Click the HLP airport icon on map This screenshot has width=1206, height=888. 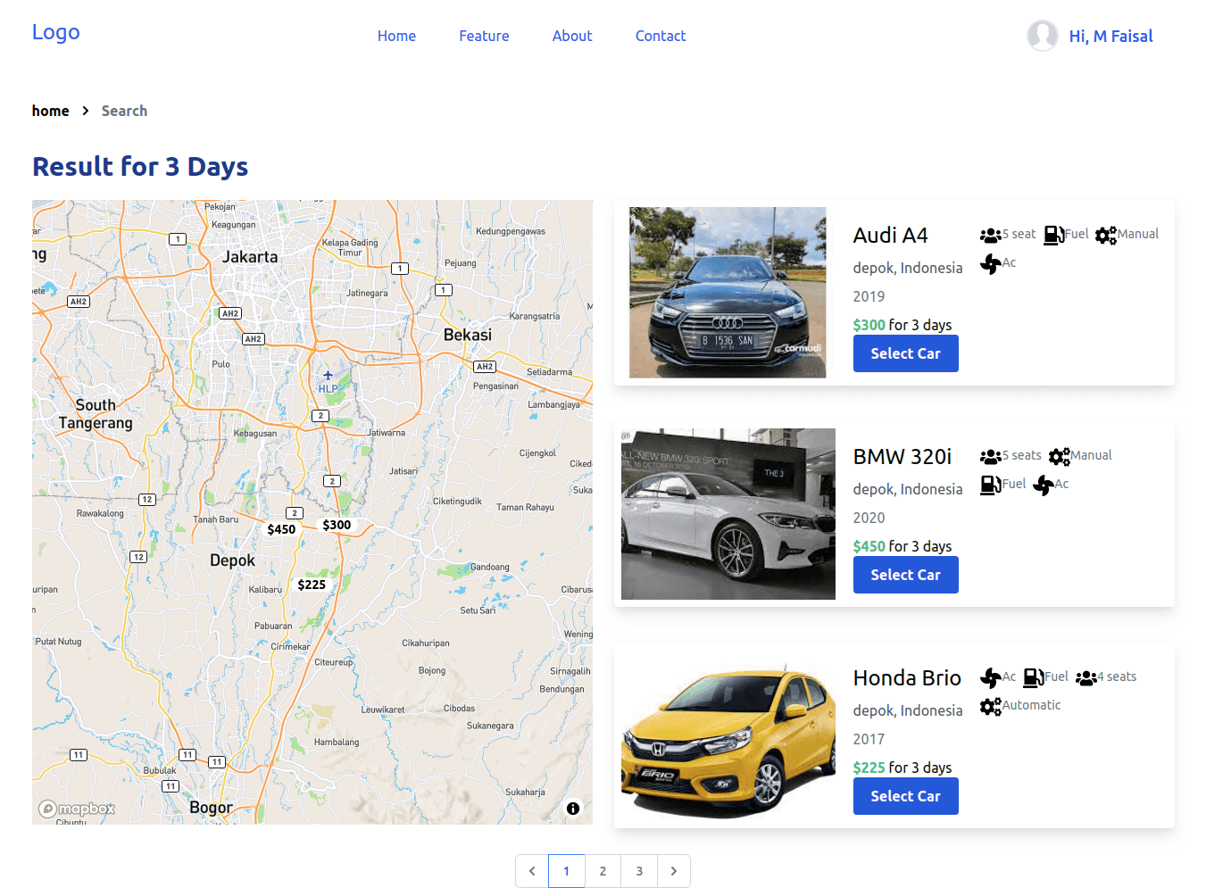(328, 376)
